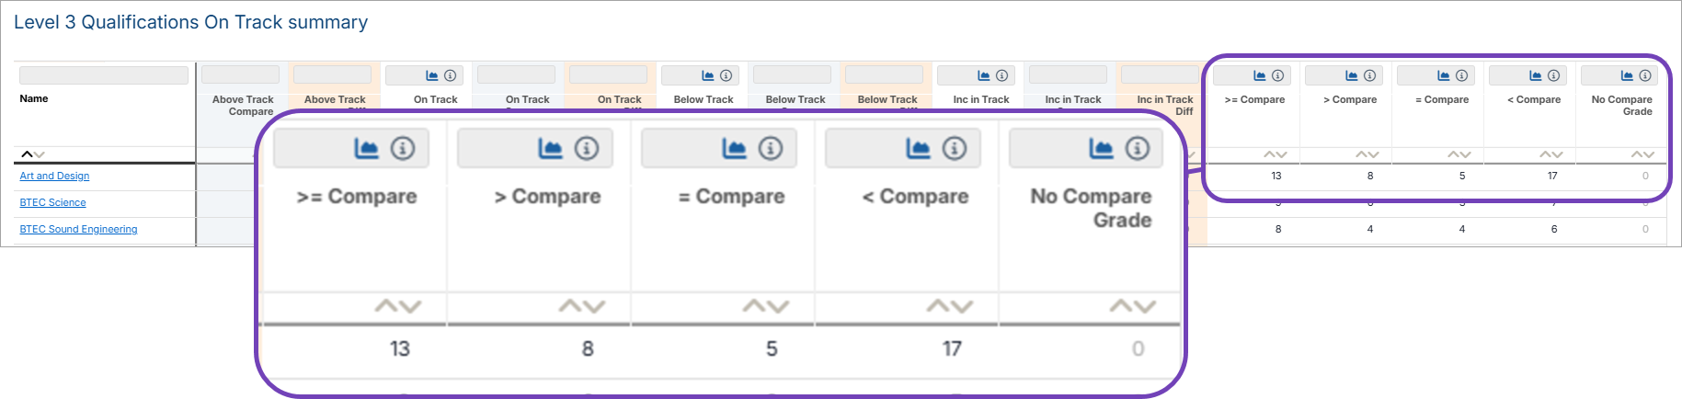Show info for Below Track column
Viewport: 1682px width, 399px height.
pyautogui.click(x=726, y=75)
